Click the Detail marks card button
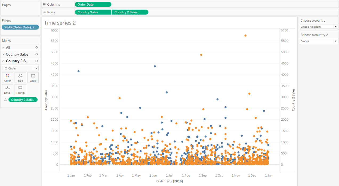Image resolution: width=339 pixels, height=186 pixels. coord(8,90)
